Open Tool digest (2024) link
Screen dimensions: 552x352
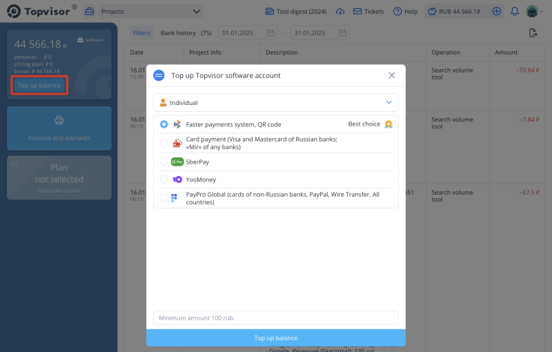pos(297,12)
